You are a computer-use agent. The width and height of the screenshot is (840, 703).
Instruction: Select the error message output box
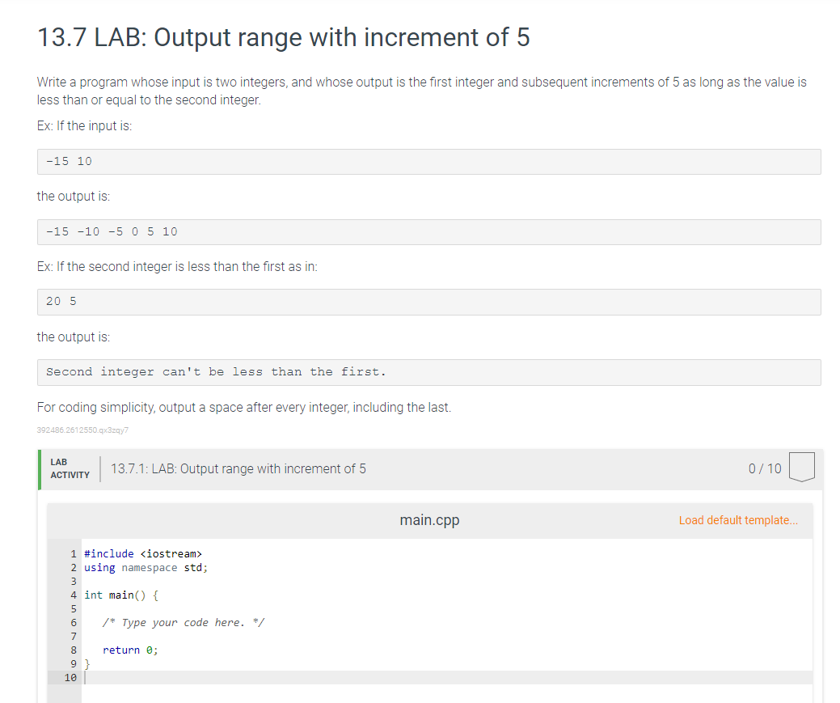coord(428,371)
